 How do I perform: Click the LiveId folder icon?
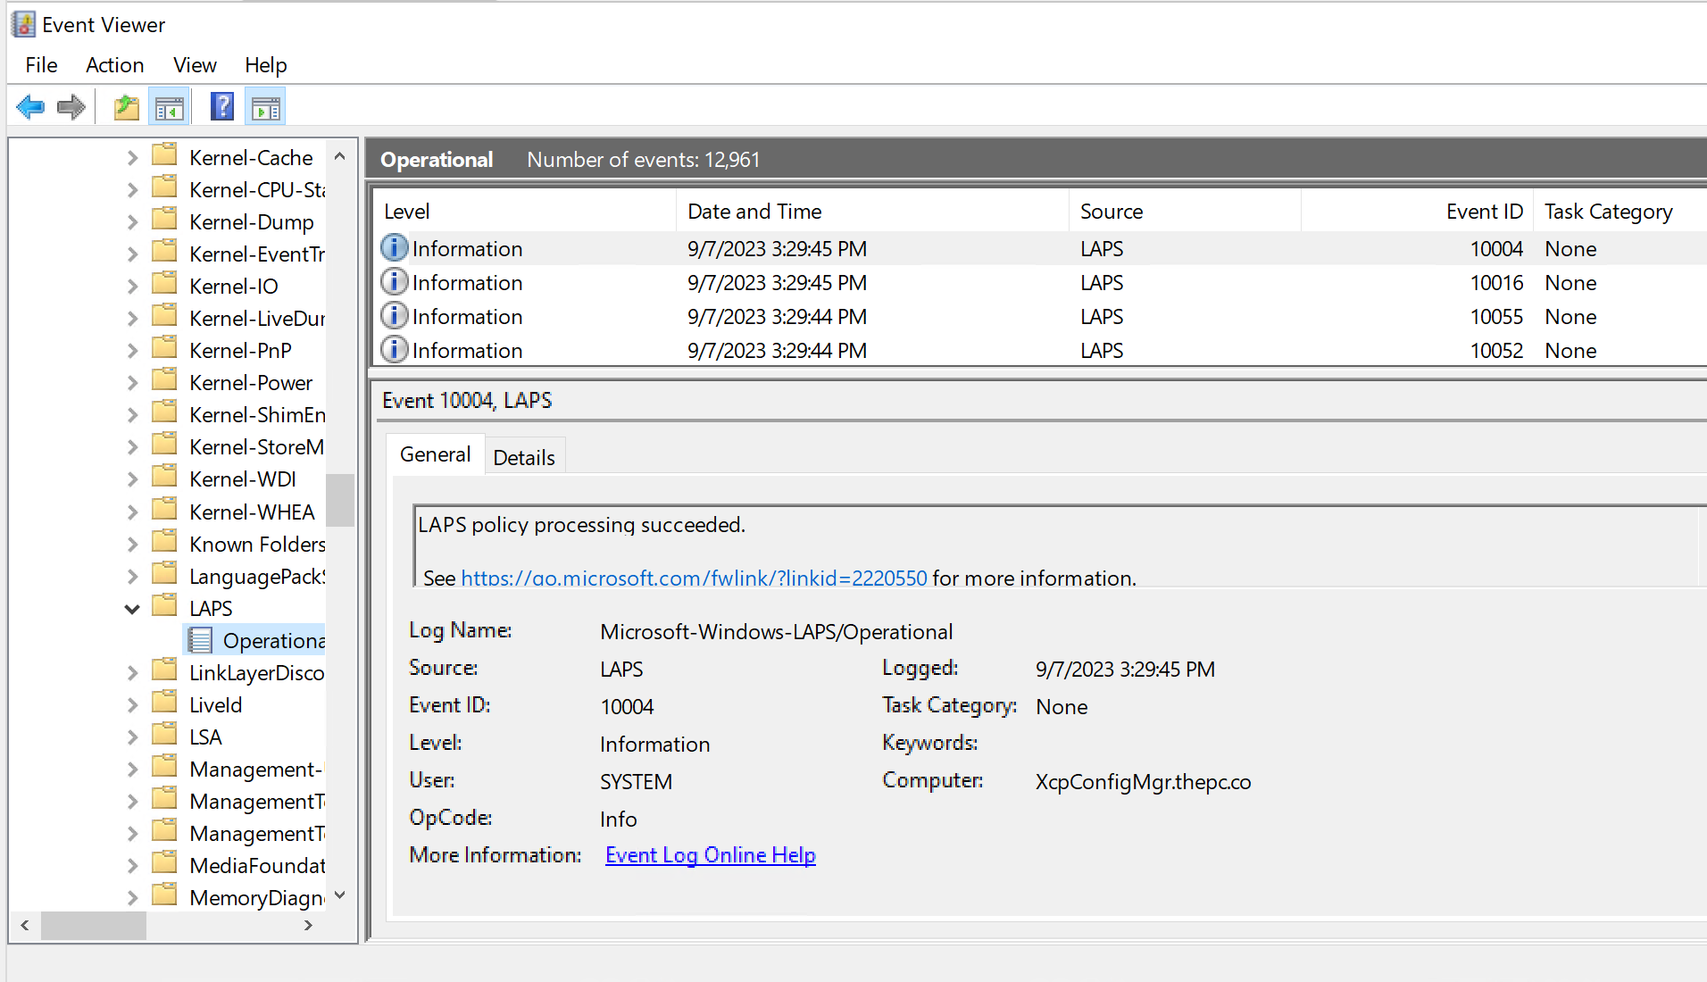[x=164, y=703]
